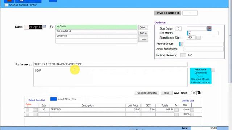This screenshot has height=130, width=232.
Task: Click the Invoice Number field
Action: [x=190, y=13]
